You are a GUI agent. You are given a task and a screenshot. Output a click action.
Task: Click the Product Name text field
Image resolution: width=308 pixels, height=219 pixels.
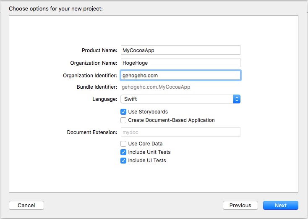[x=180, y=50]
